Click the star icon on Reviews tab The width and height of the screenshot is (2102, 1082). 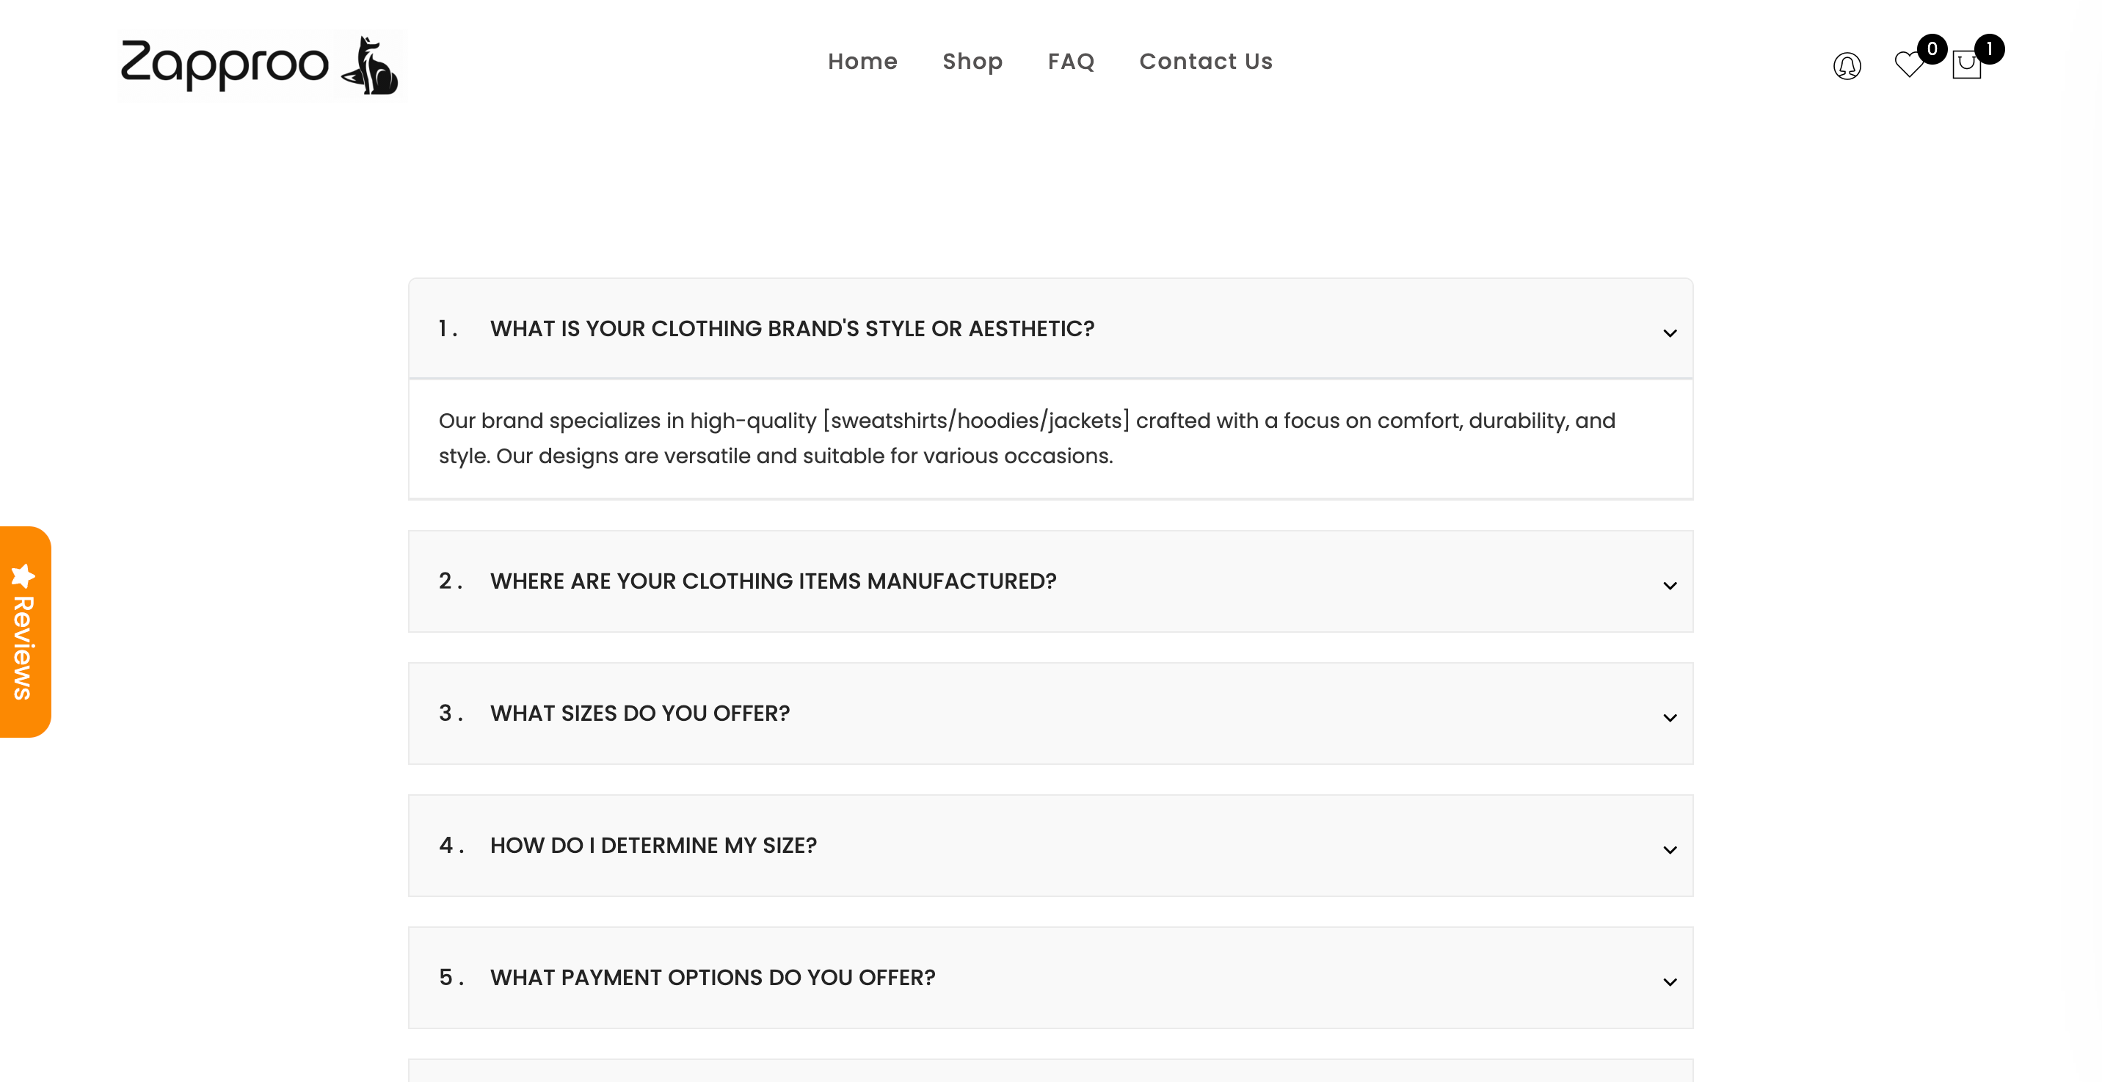23,576
